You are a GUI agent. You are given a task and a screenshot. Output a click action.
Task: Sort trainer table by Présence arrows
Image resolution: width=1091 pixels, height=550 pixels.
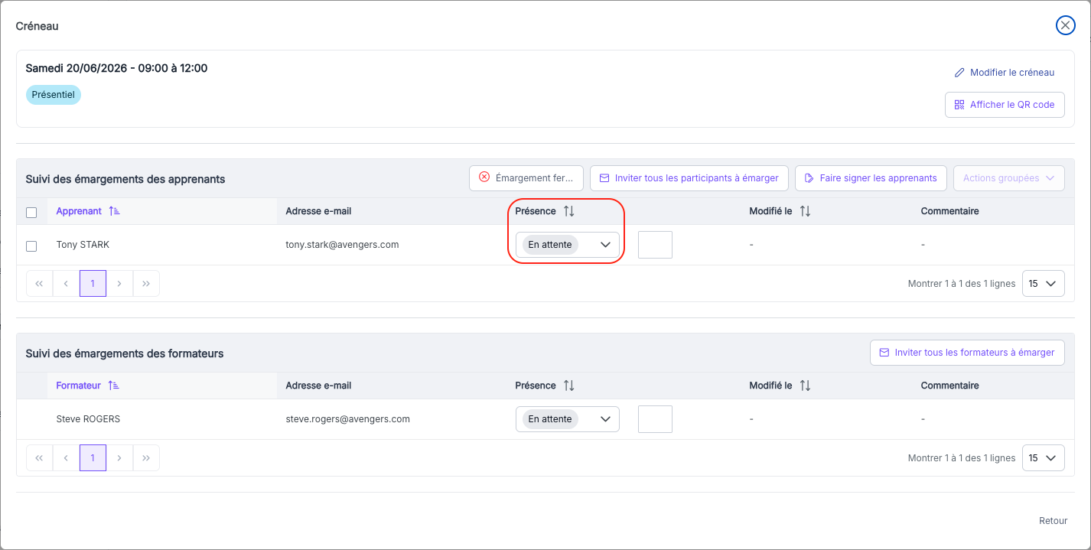(x=568, y=386)
